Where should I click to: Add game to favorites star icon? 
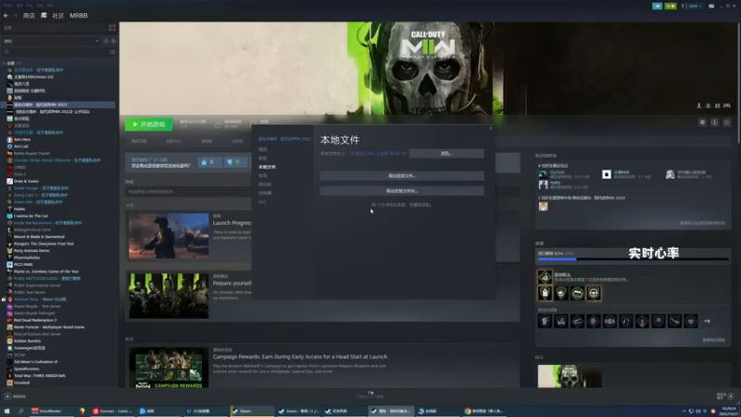(727, 122)
